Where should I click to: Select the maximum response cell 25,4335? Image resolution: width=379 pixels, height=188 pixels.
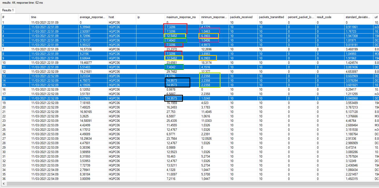click(x=182, y=121)
